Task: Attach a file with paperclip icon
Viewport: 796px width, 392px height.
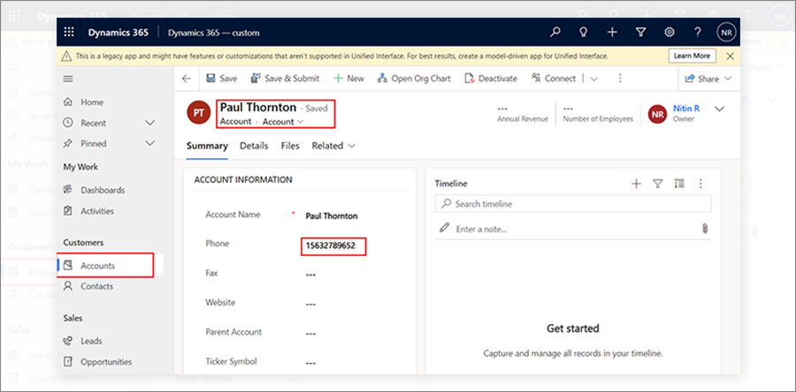Action: [705, 229]
